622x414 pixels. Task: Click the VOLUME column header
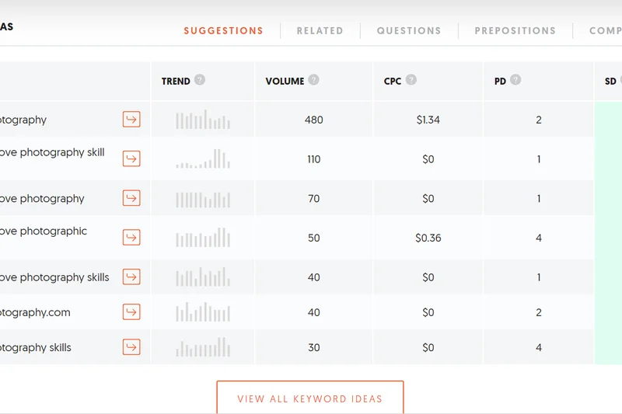tap(285, 81)
